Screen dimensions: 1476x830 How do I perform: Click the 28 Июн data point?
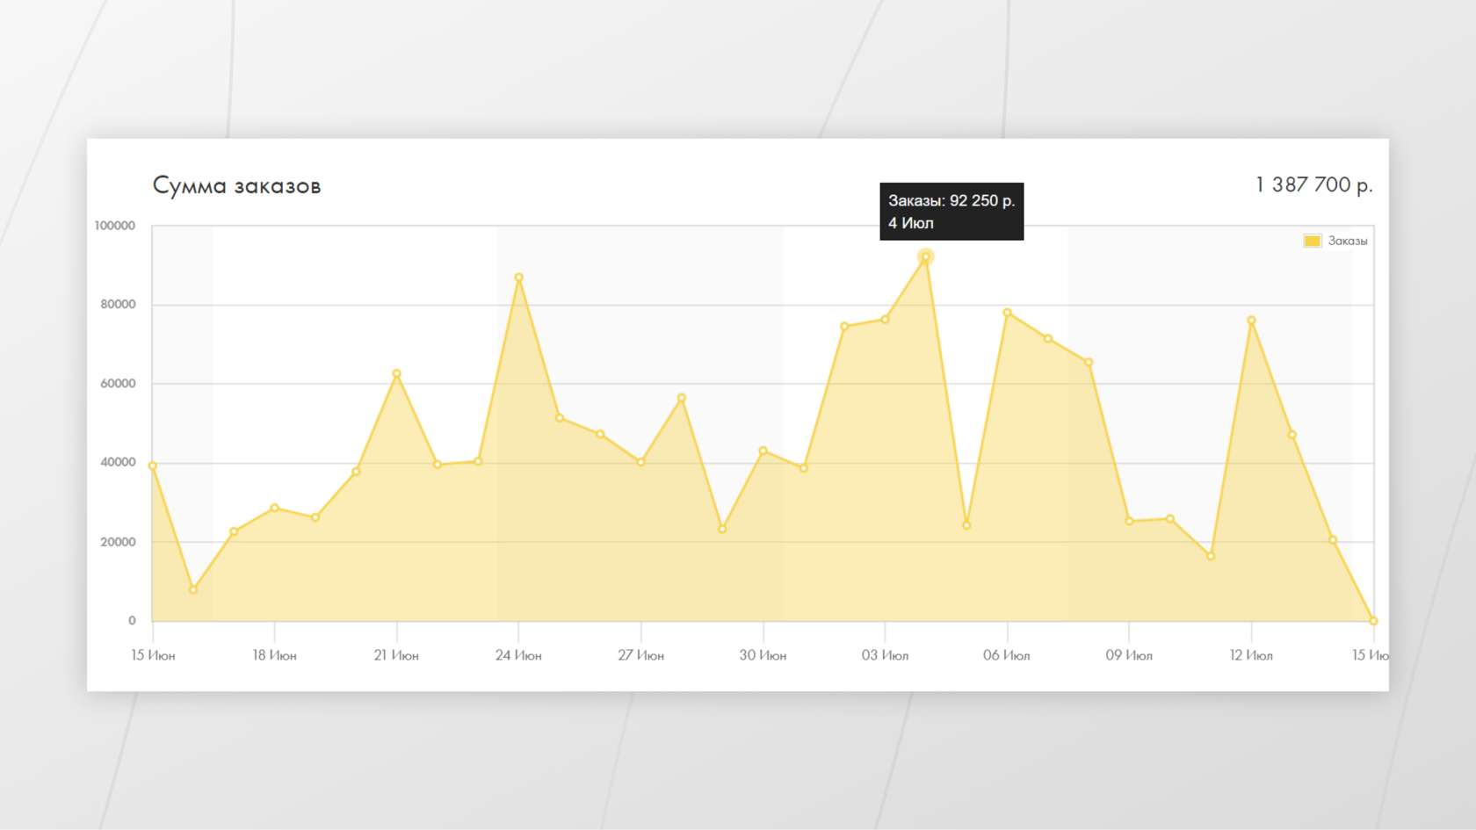682,398
